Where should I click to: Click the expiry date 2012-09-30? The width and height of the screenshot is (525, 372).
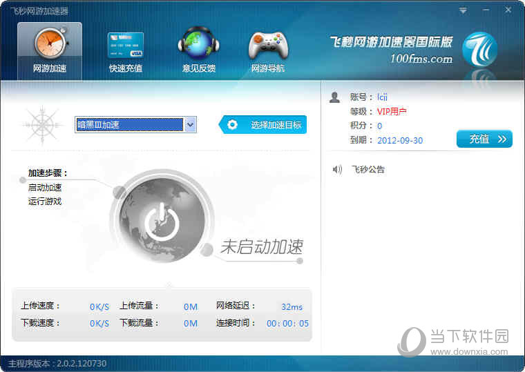click(x=400, y=140)
